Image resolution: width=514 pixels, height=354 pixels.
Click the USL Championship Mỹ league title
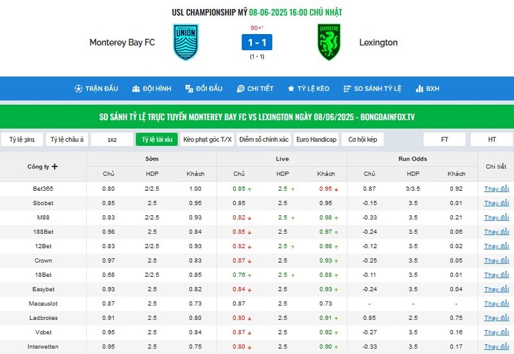pyautogui.click(x=209, y=12)
